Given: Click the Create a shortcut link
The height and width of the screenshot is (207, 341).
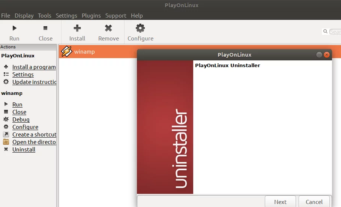Looking at the screenshot, I should (x=35, y=134).
